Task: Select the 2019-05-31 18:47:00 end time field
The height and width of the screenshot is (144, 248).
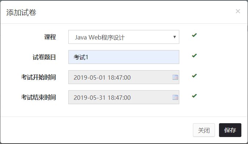Action: [x=124, y=97]
